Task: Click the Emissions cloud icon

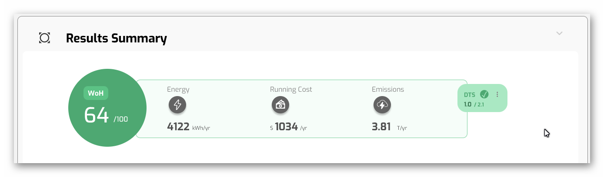Action: point(382,105)
